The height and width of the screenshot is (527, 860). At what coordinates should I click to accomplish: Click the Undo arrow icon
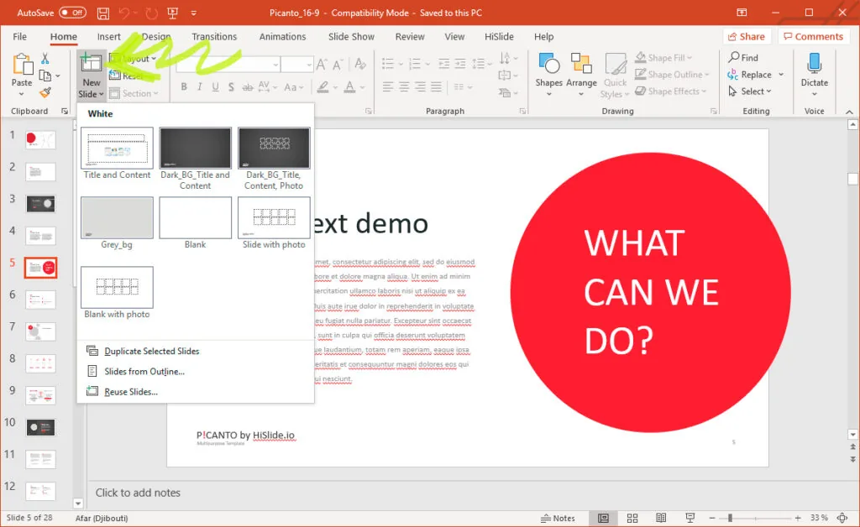coord(124,13)
